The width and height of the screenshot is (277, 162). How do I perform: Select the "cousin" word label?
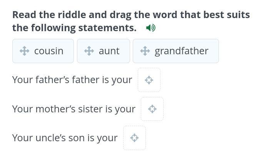pos(48,51)
